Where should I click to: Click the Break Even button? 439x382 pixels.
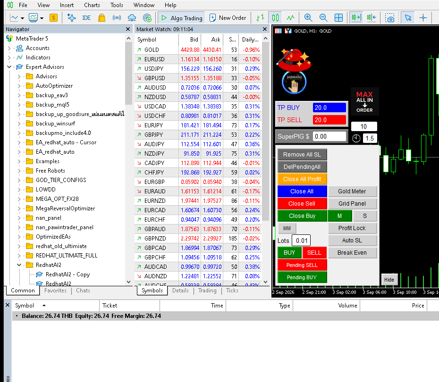(x=352, y=252)
